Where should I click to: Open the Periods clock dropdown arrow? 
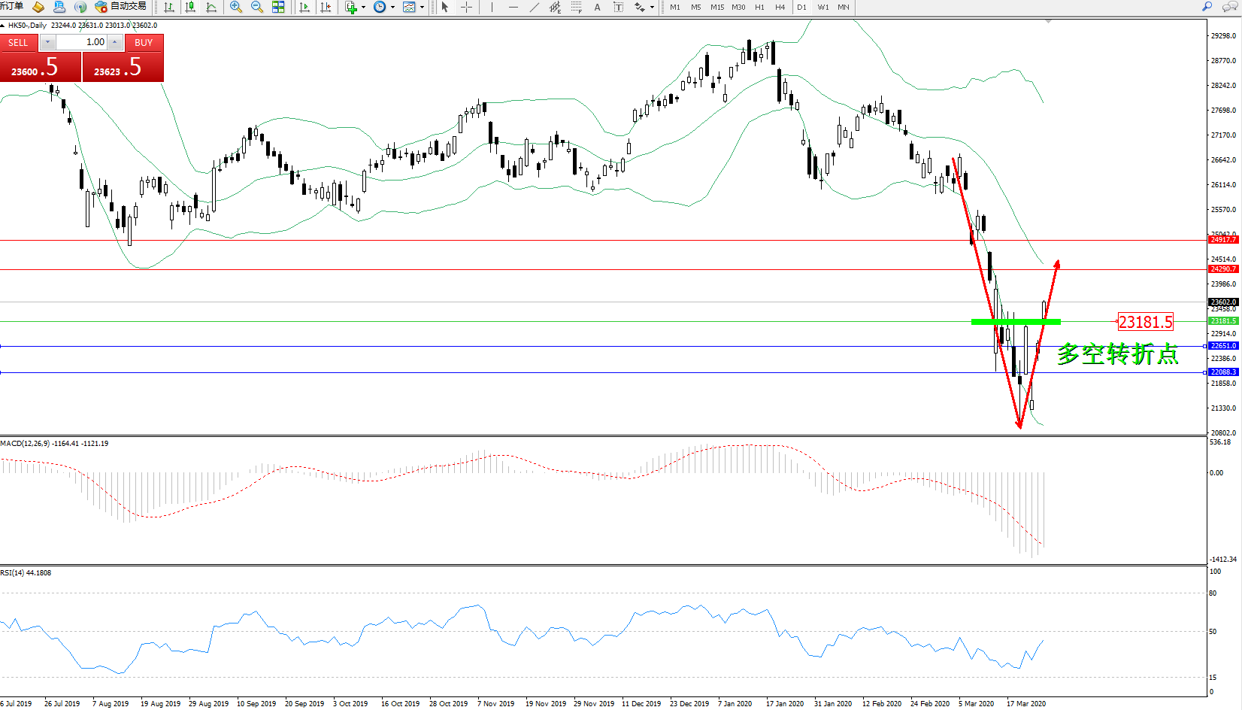[392, 8]
